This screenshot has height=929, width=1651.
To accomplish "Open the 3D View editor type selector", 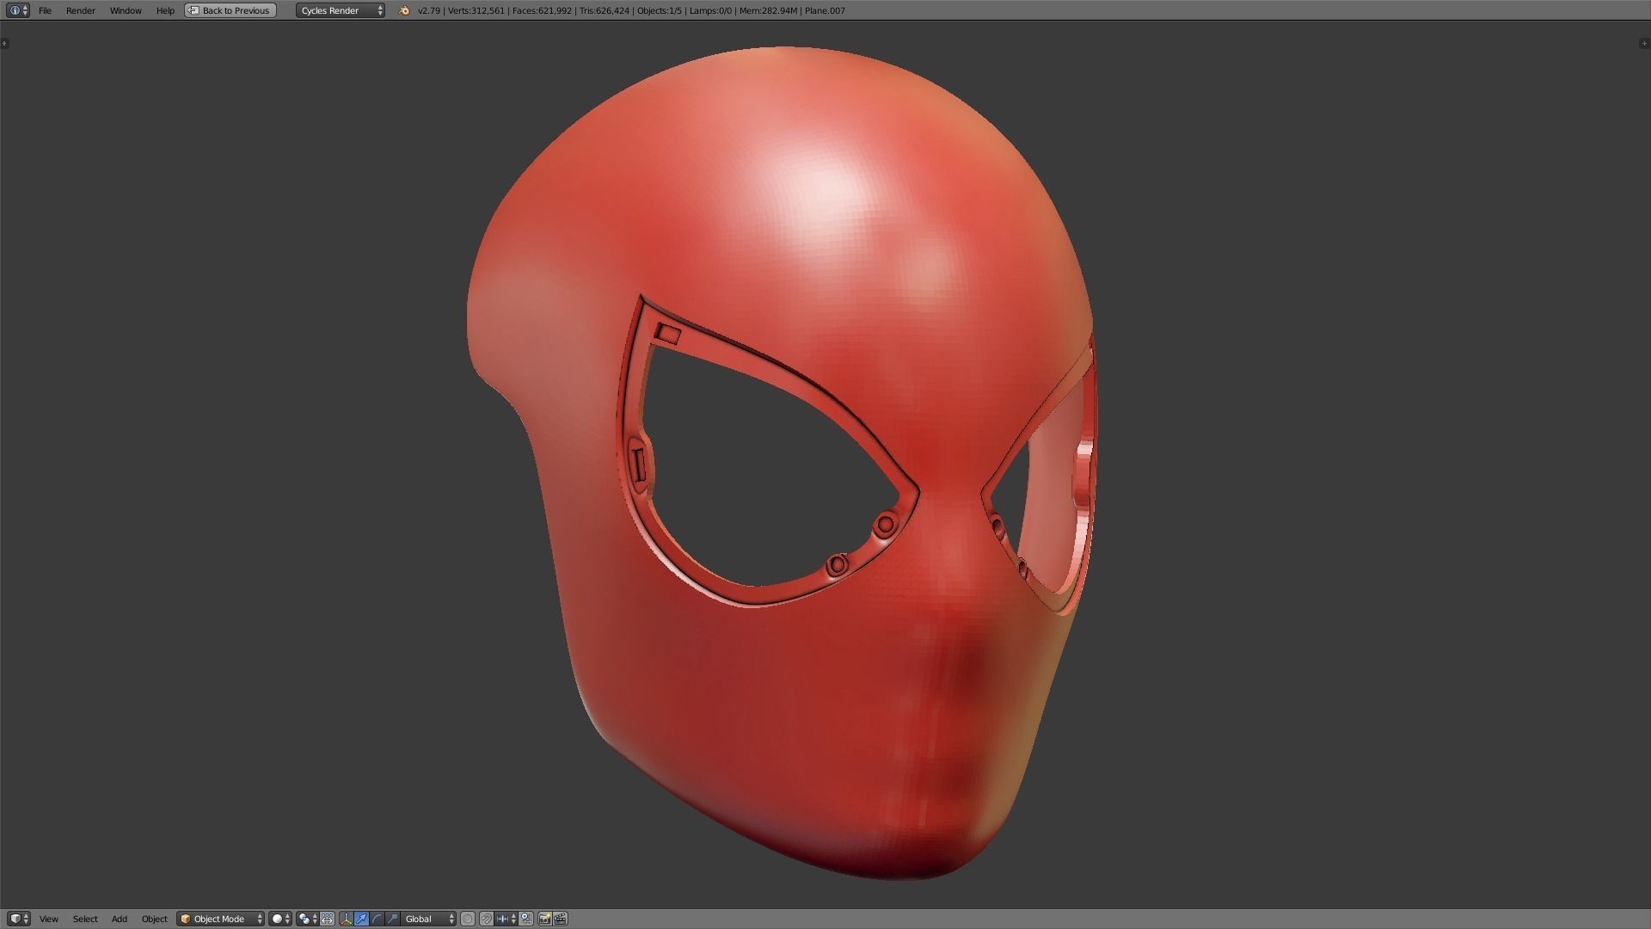I will [x=19, y=919].
